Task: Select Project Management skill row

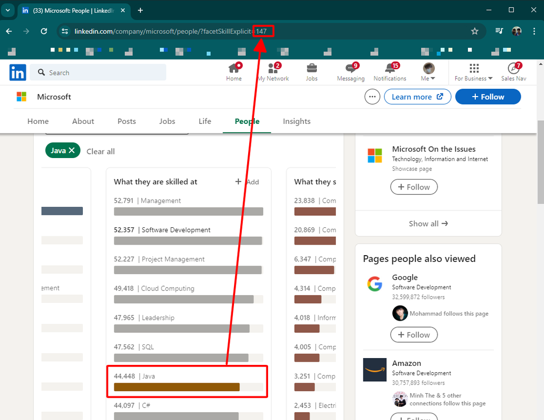Action: pyautogui.click(x=188, y=265)
